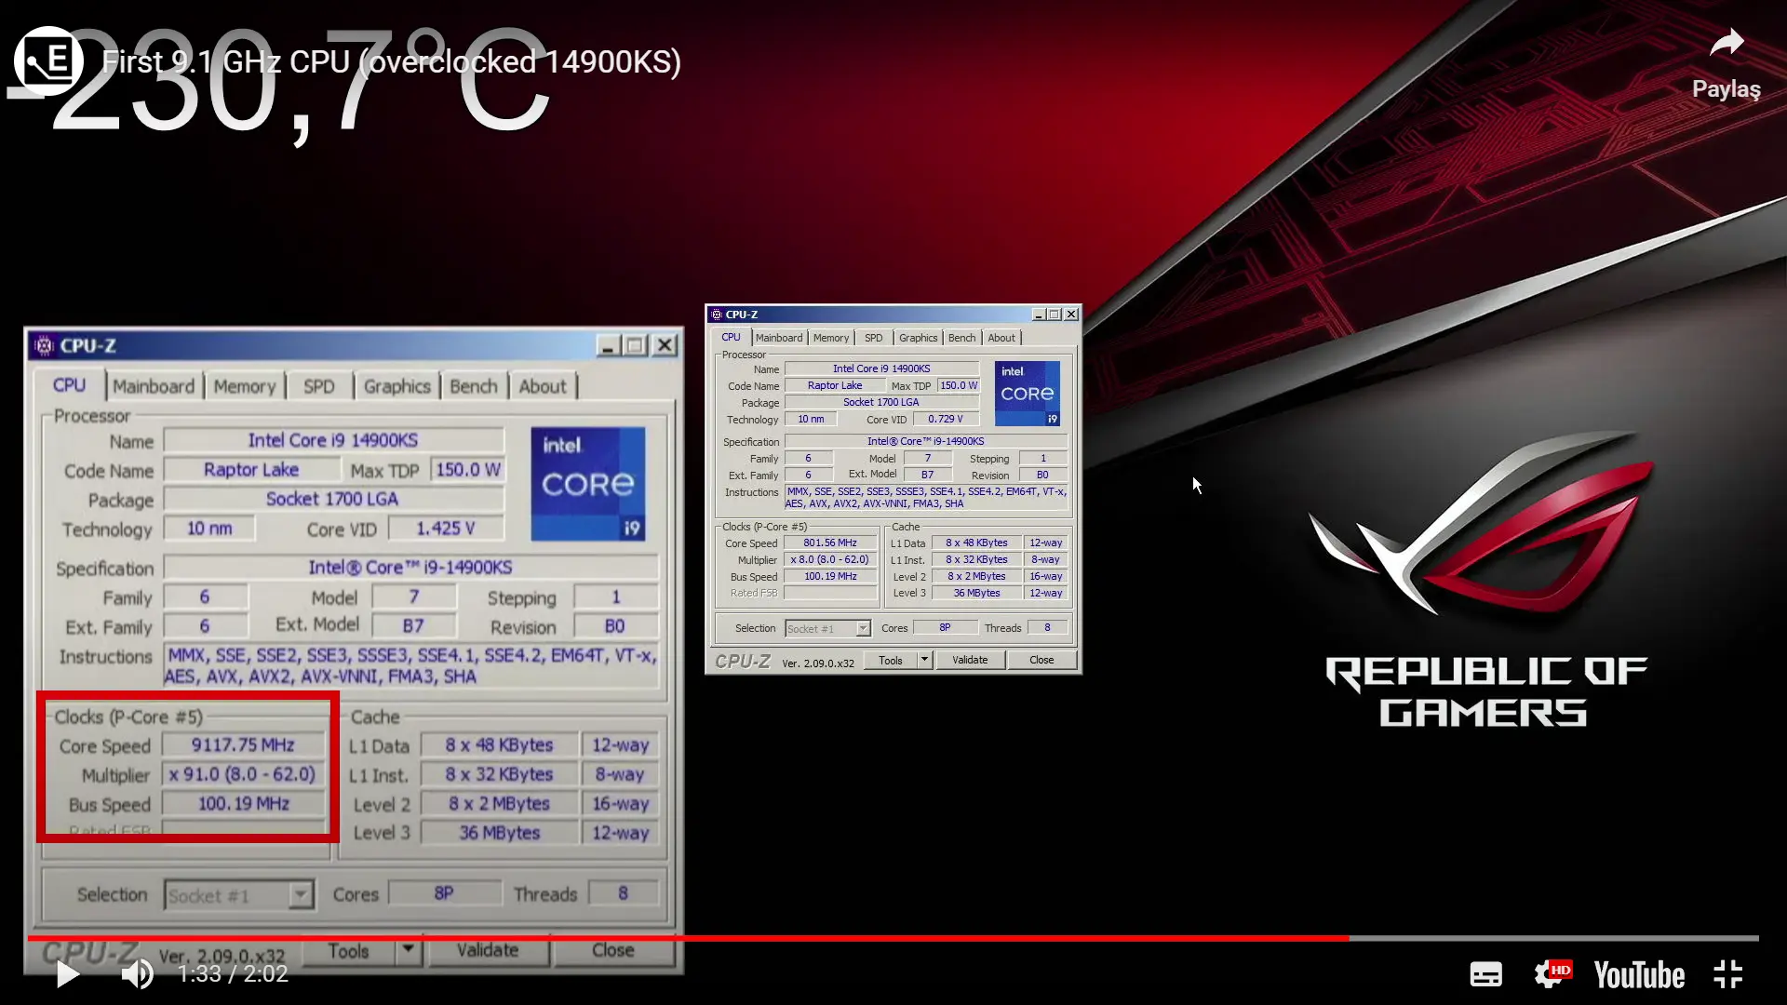
Task: Click Core Speed value 801.56 MHz
Action: coord(830,543)
